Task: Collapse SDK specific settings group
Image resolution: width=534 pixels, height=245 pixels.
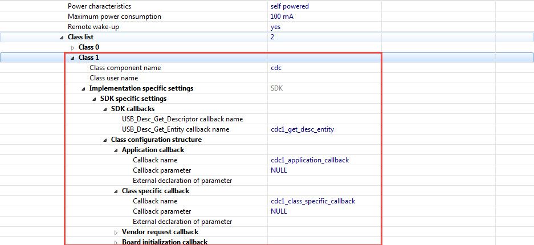Action: pyautogui.click(x=94, y=99)
